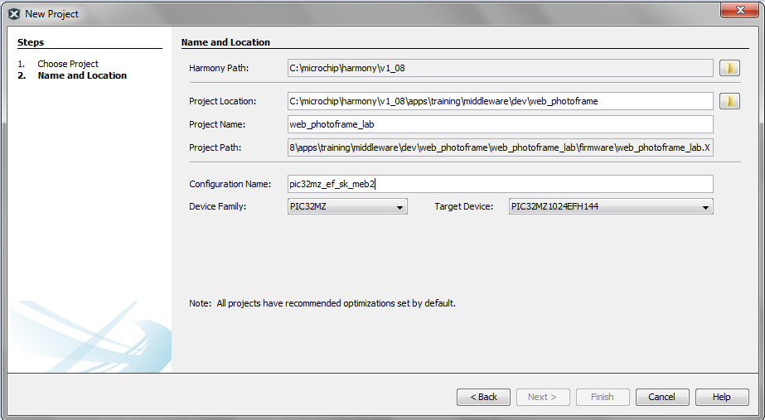The width and height of the screenshot is (765, 420).
Task: Click the Finish button
Action: [603, 397]
